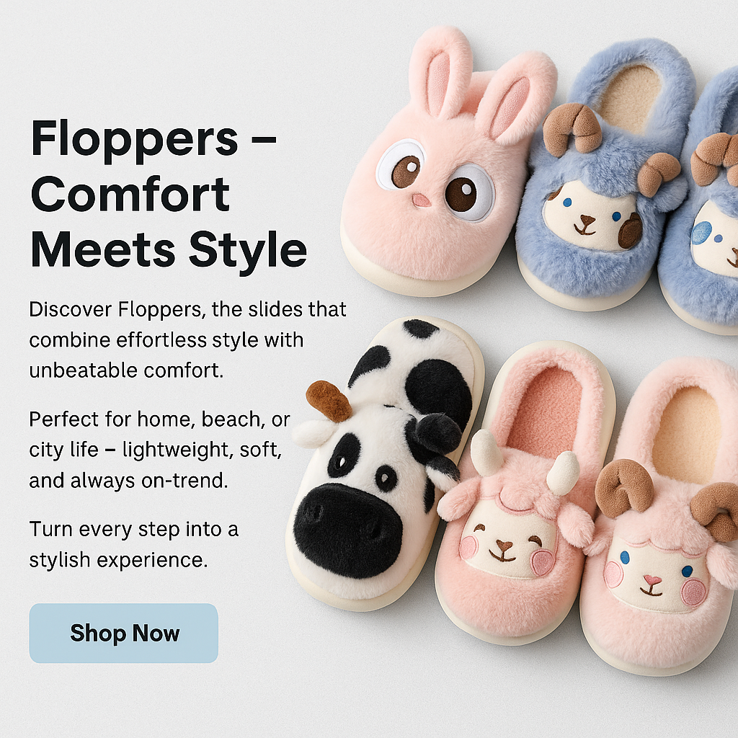
Task: Click the Discover Floppers description paragraph
Action: click(x=187, y=340)
